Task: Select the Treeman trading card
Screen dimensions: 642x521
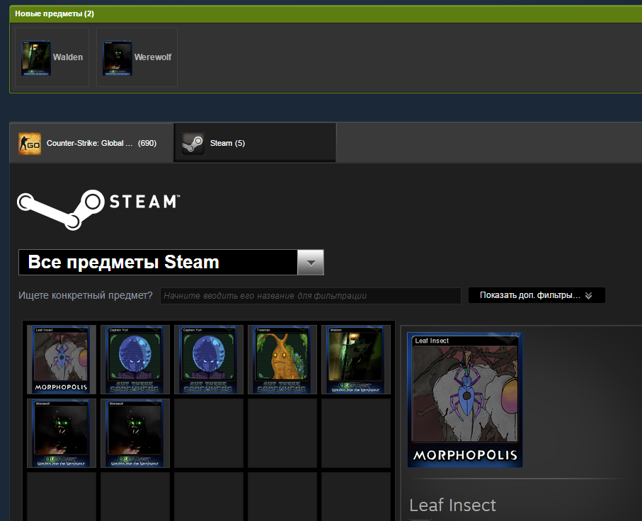Action: point(282,360)
